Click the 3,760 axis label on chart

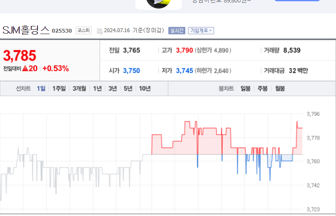313,161
